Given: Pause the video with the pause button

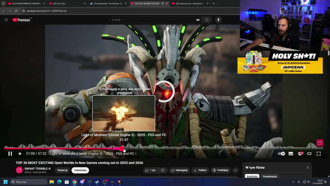Looking at the screenshot, I should [x=10, y=154].
